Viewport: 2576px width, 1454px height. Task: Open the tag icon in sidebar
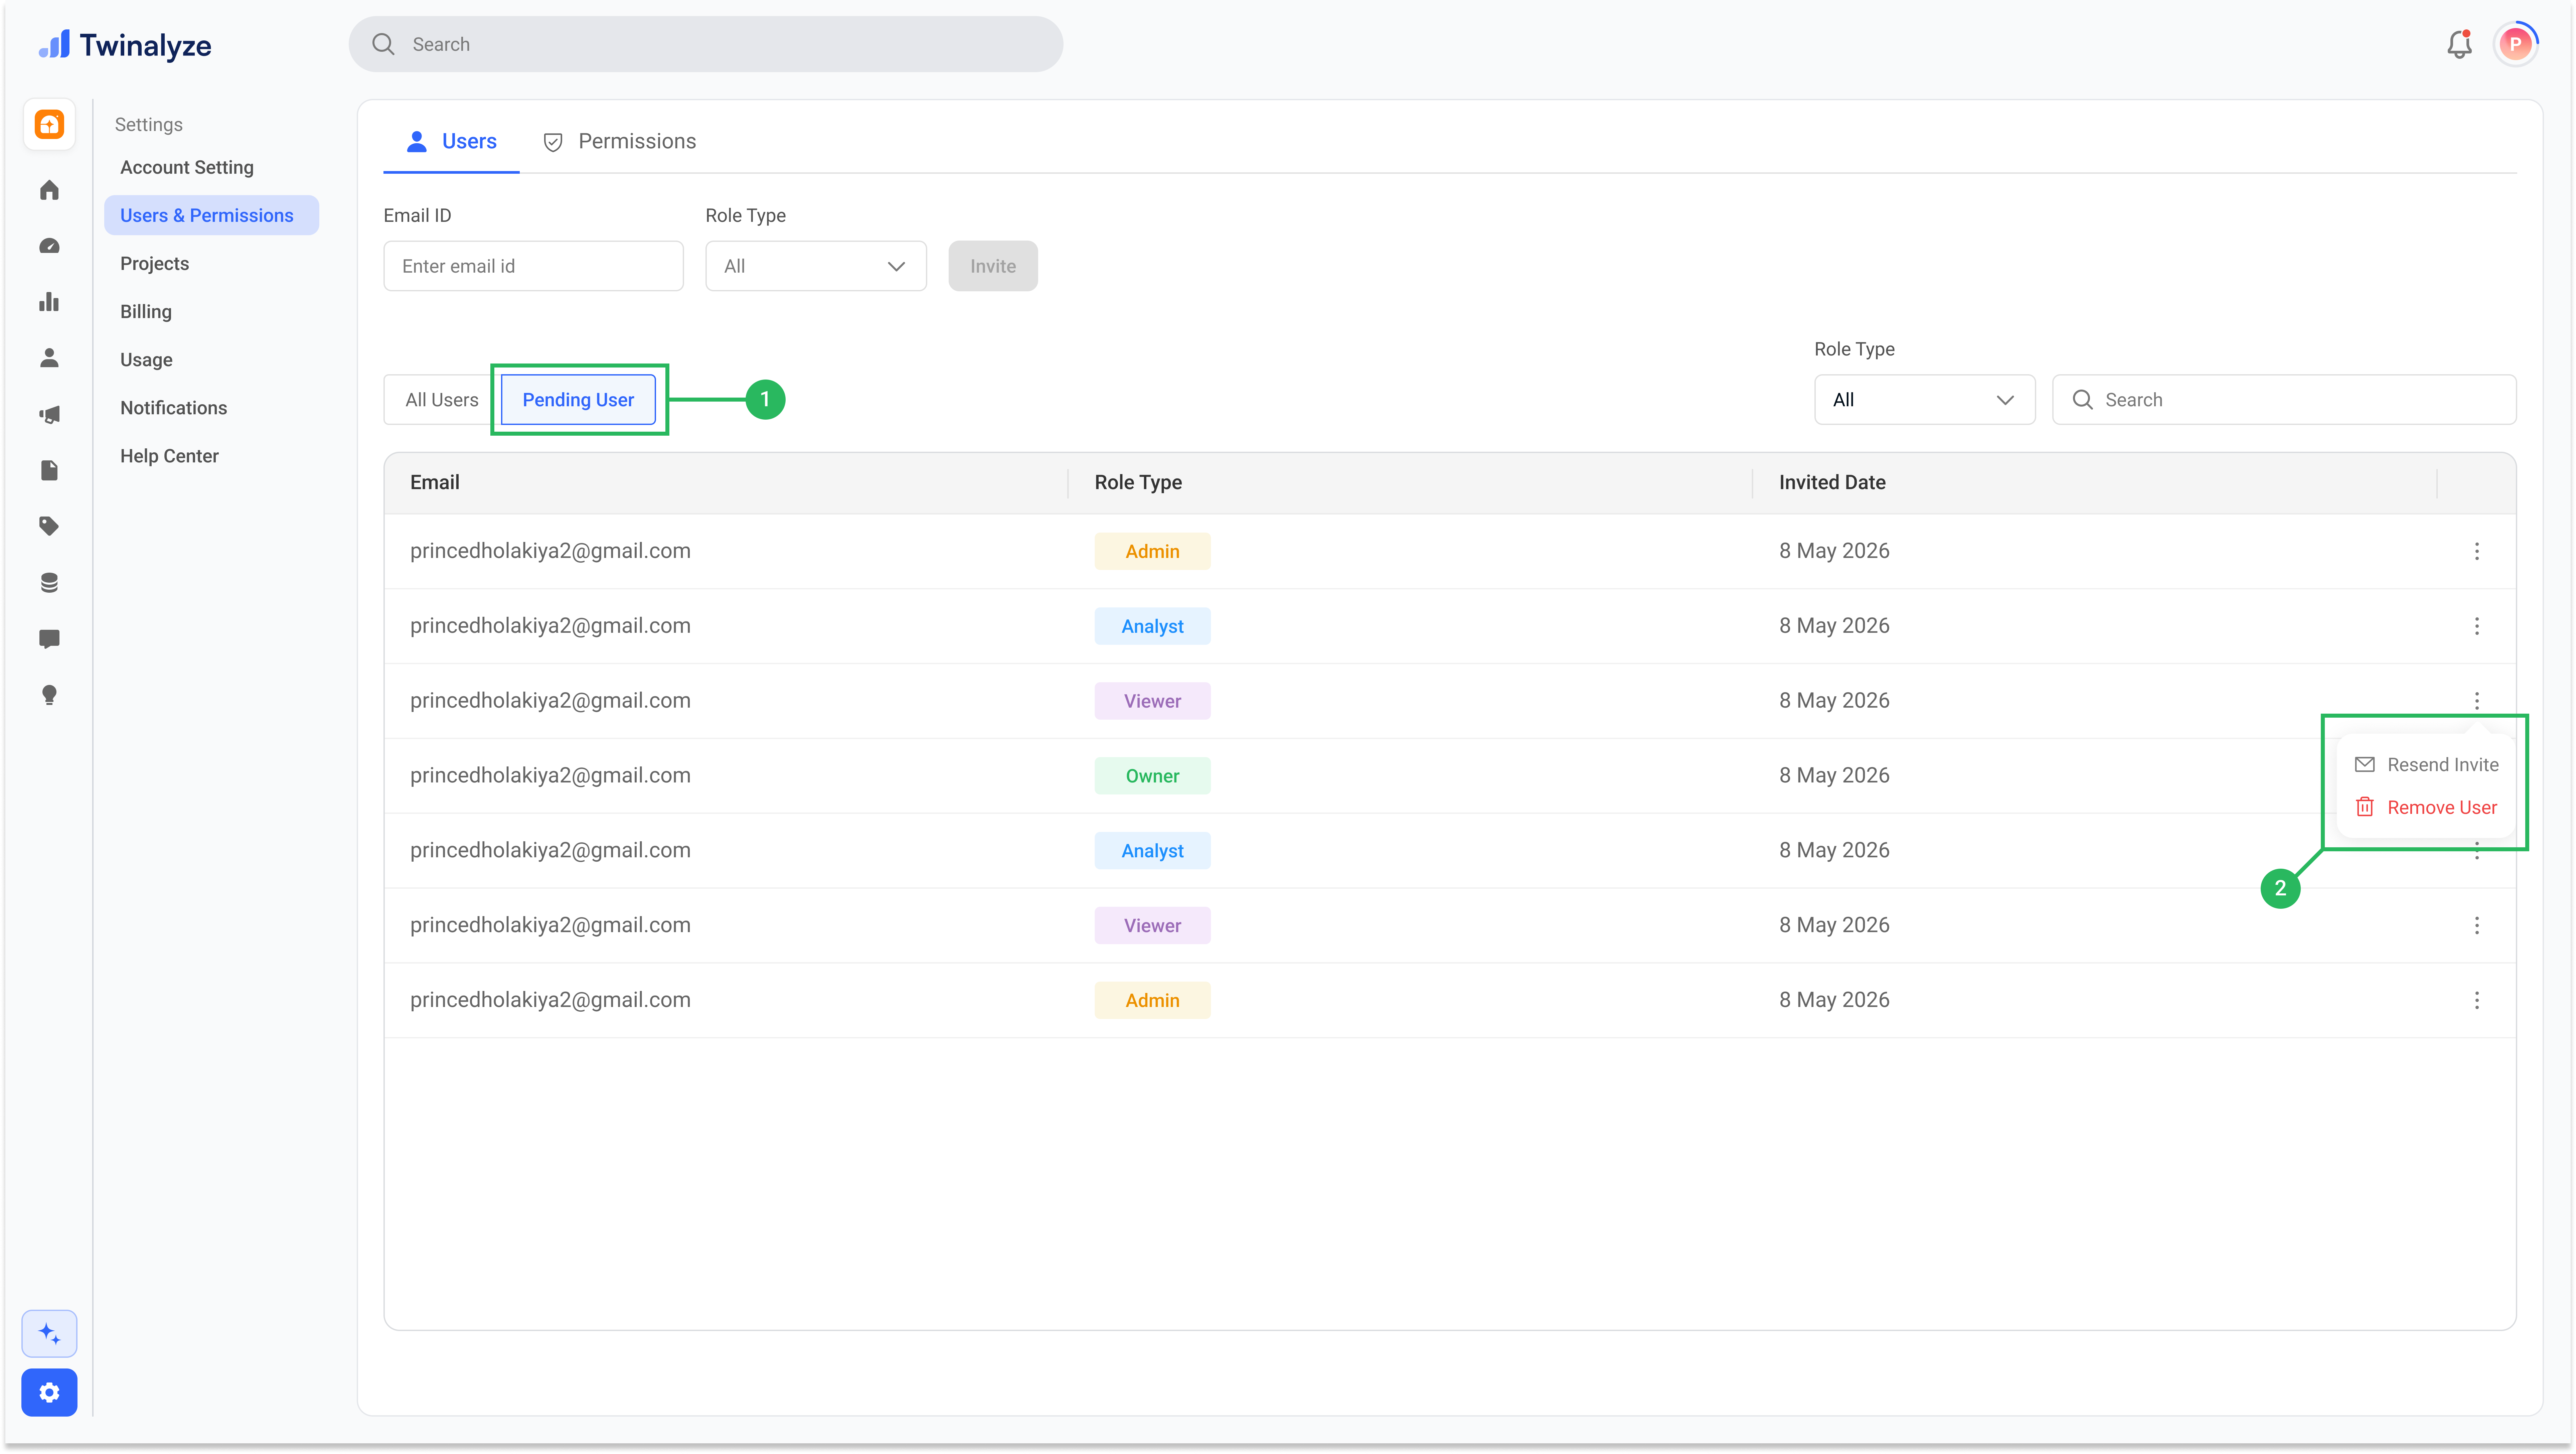(49, 526)
